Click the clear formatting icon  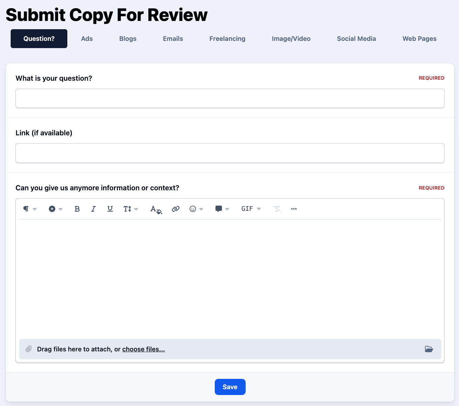click(277, 209)
